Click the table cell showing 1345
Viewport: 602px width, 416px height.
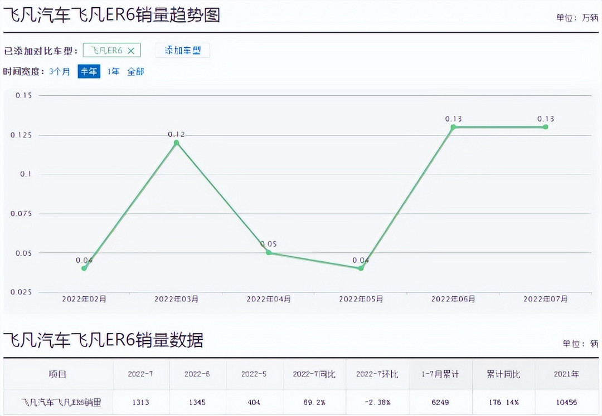tap(197, 402)
